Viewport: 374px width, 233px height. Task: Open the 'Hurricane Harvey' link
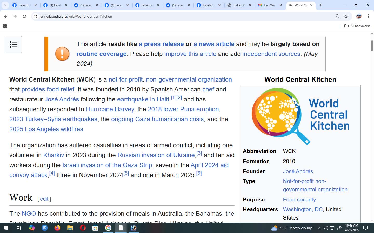(110, 109)
